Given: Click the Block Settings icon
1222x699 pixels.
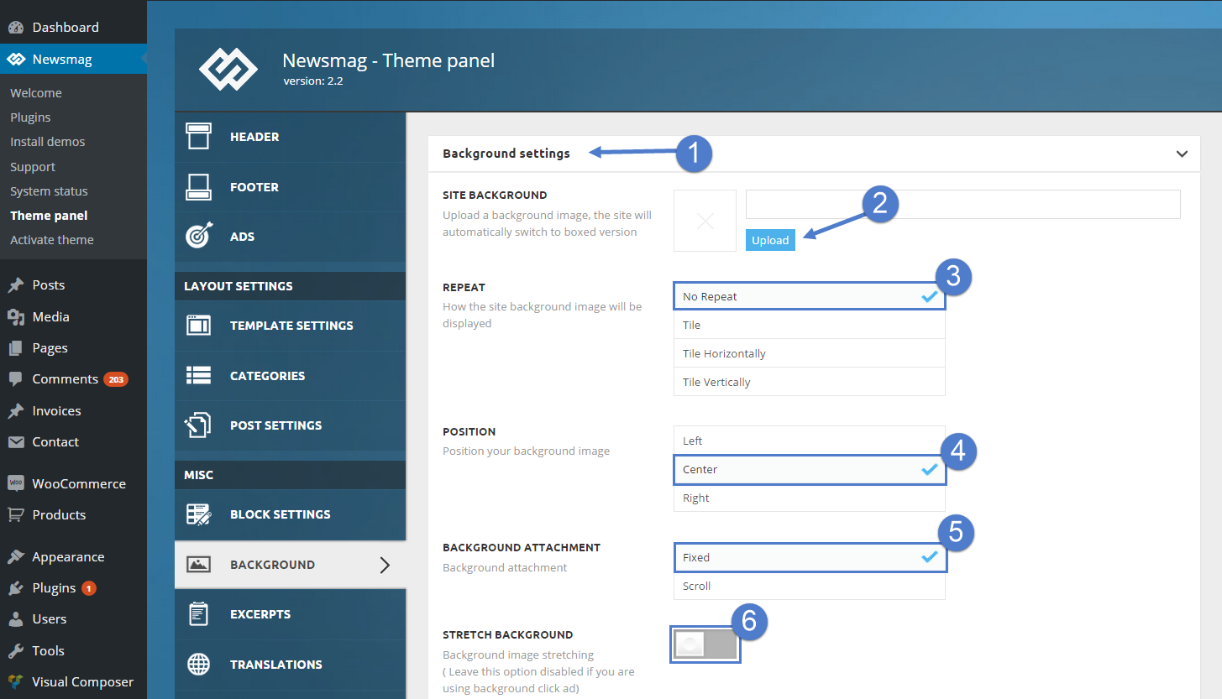Looking at the screenshot, I should point(198,514).
